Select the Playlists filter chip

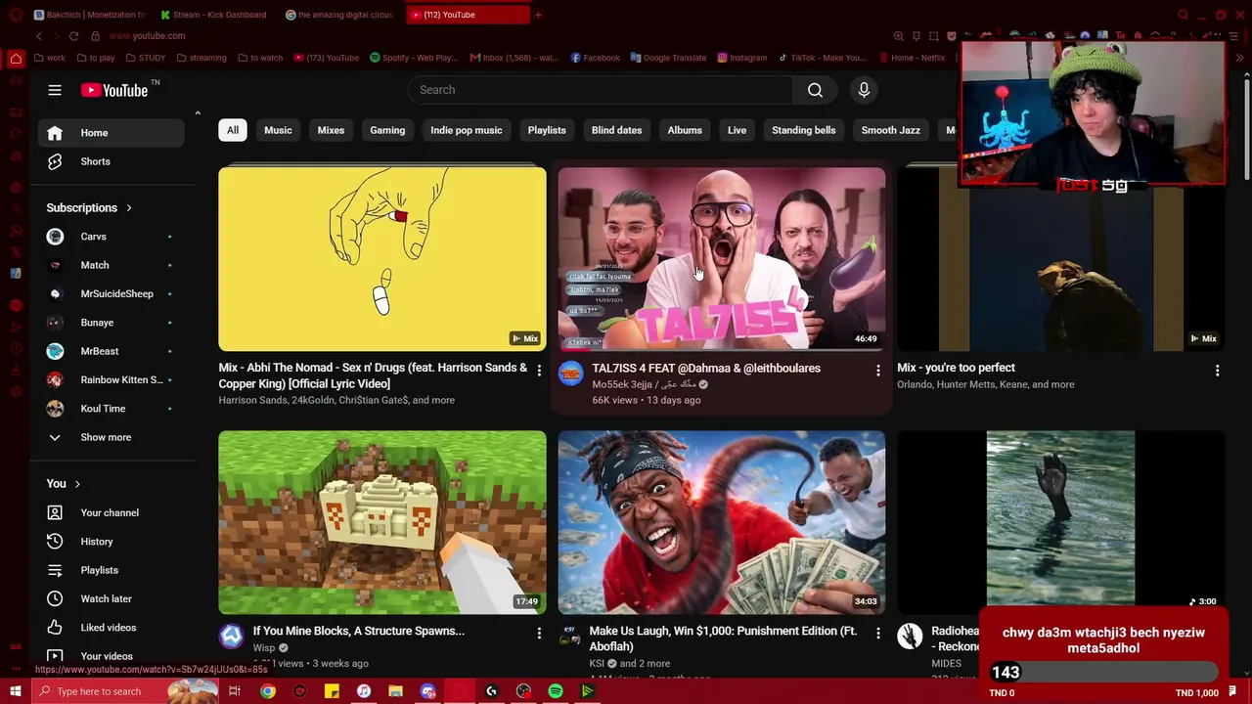547,130
